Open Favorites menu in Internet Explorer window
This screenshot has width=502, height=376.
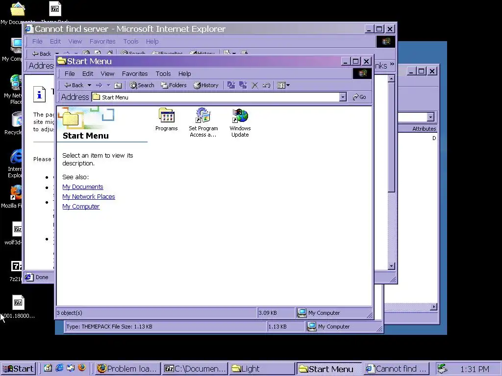pos(102,42)
